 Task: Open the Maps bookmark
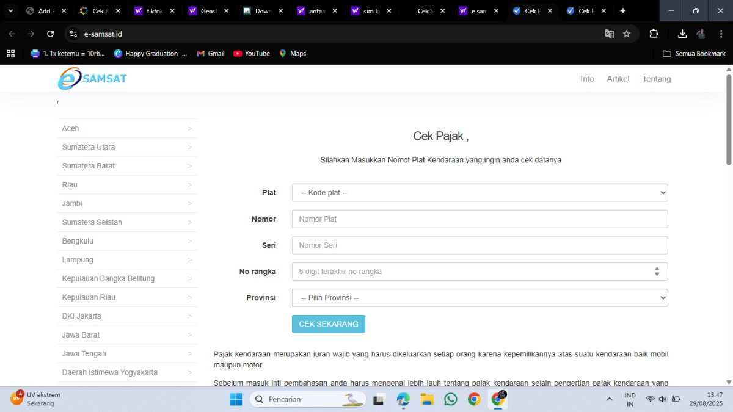tap(293, 54)
